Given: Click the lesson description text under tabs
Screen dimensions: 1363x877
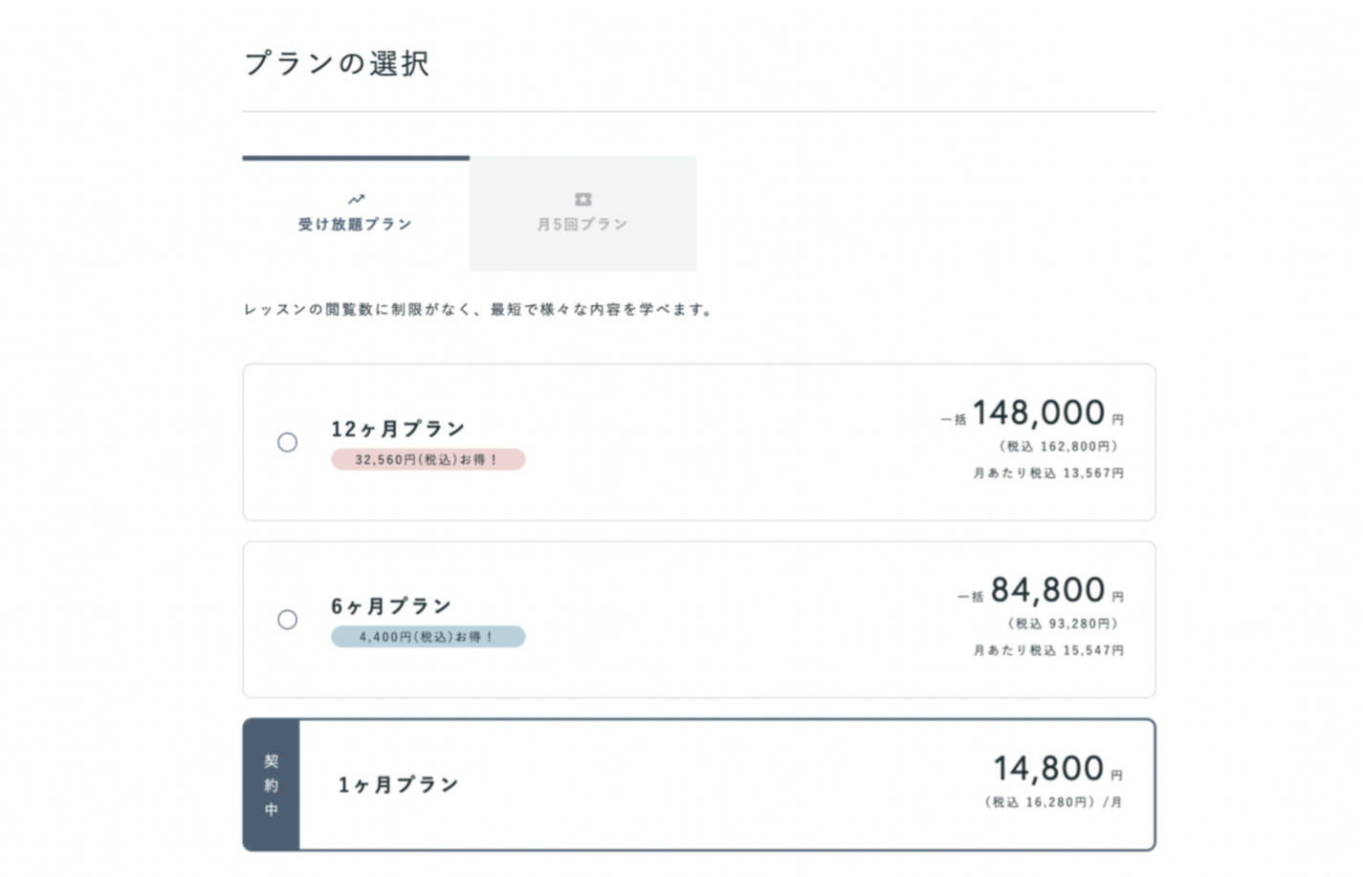Looking at the screenshot, I should [x=479, y=309].
